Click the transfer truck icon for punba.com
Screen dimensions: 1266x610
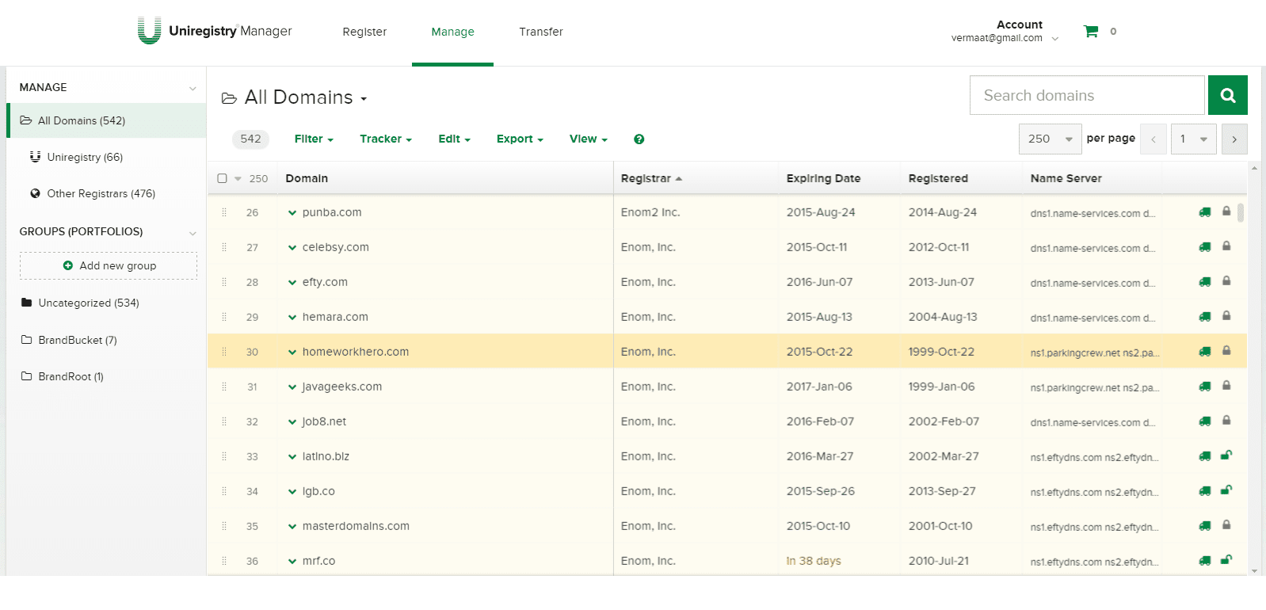tap(1204, 212)
